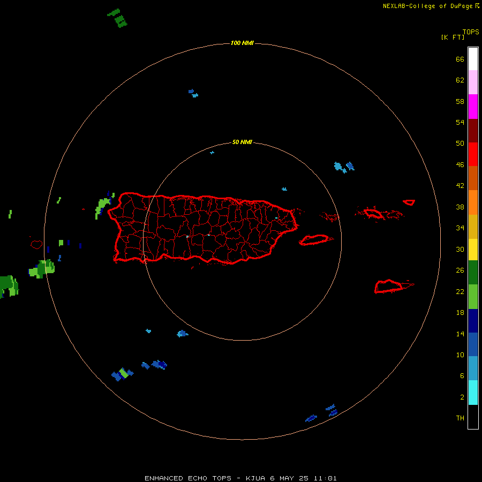Click the 10 value on the scale
This screenshot has height=482, width=482.
pos(460,355)
